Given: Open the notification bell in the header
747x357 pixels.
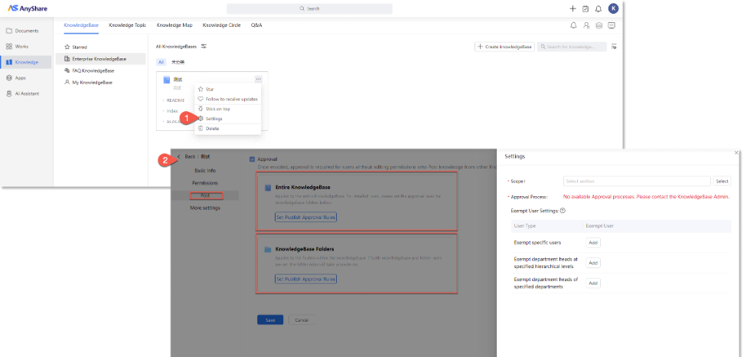Looking at the screenshot, I should pos(598,8).
